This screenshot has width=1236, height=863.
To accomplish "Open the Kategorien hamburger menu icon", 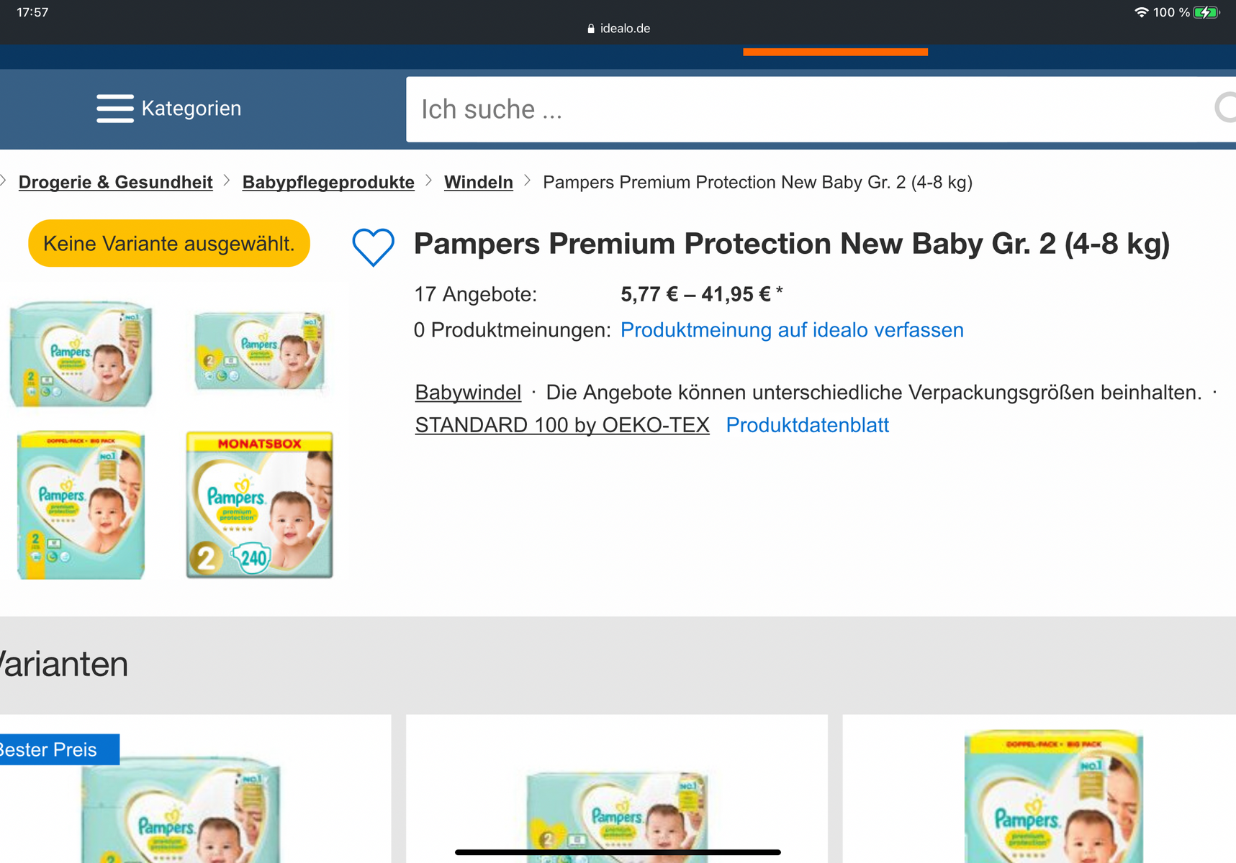I will click(115, 109).
